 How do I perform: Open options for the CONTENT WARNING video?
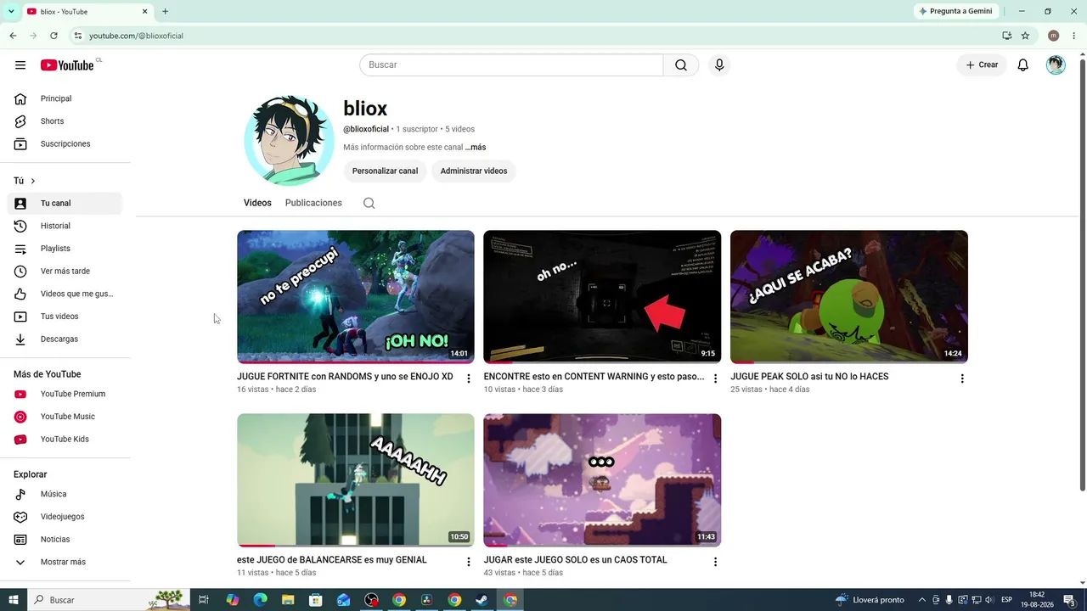pyautogui.click(x=715, y=378)
